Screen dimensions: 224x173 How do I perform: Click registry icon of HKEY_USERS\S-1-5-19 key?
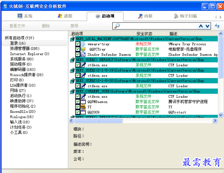coord(73,70)
